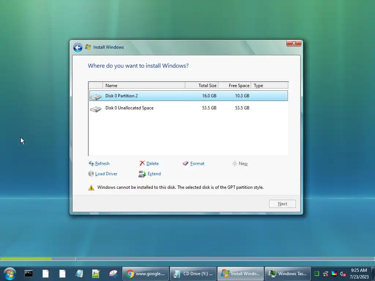This screenshot has height=281, width=375.
Task: Open the Start menu orb
Action: [x=10, y=274]
